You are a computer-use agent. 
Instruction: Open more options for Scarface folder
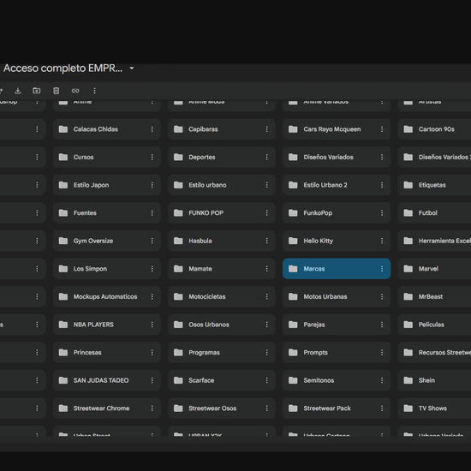pos(266,380)
